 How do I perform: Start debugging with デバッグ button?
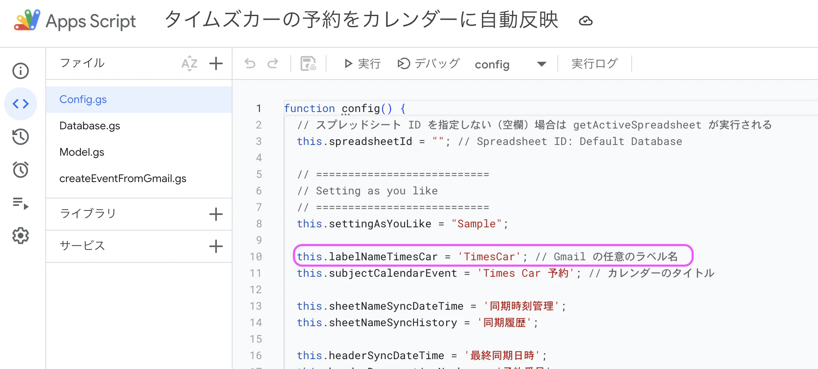(429, 63)
